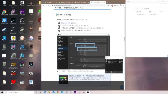Switch to the ASRock tab in Chrome
The image size is (168, 94).
(x=66, y=2)
